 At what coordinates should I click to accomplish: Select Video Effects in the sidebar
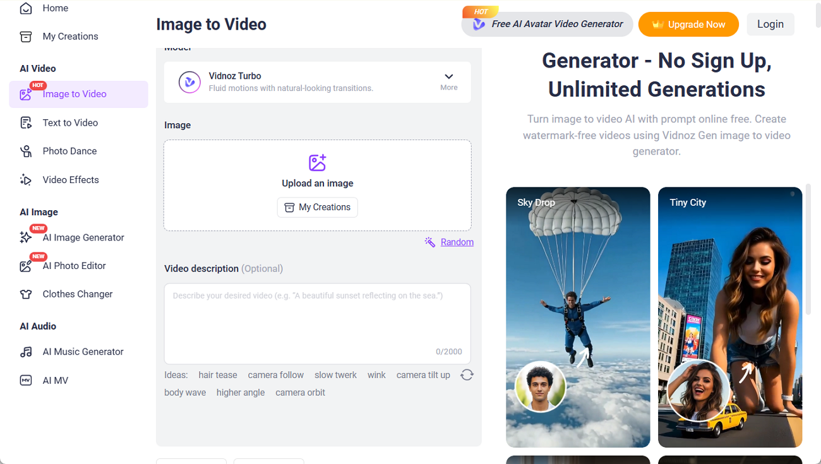coord(71,180)
